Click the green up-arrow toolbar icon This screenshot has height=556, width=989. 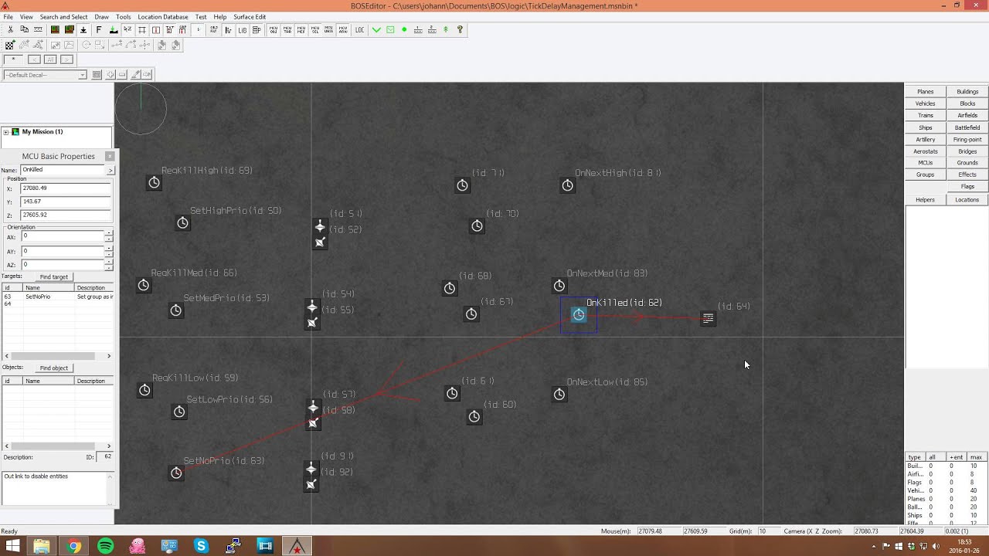tap(446, 30)
